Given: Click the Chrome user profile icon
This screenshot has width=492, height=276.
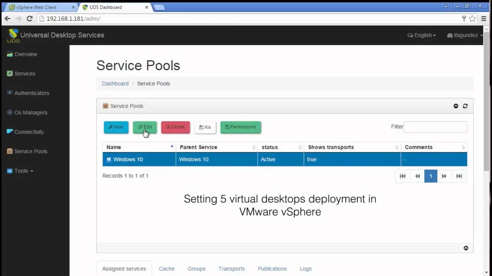Looking at the screenshot, I should point(446,5).
